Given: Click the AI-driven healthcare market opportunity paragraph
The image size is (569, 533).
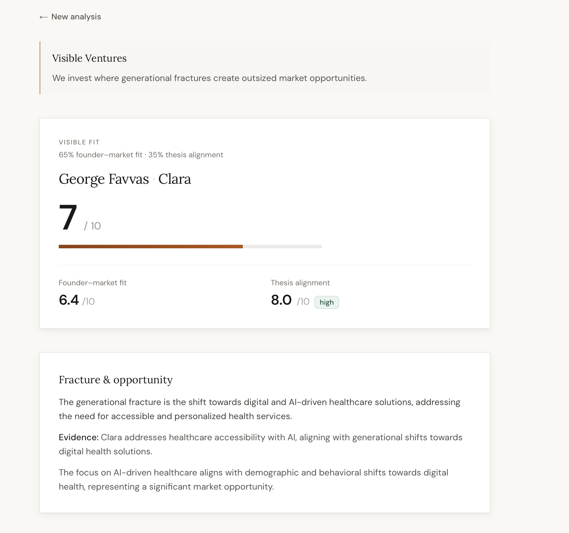Looking at the screenshot, I should pyautogui.click(x=252, y=479).
